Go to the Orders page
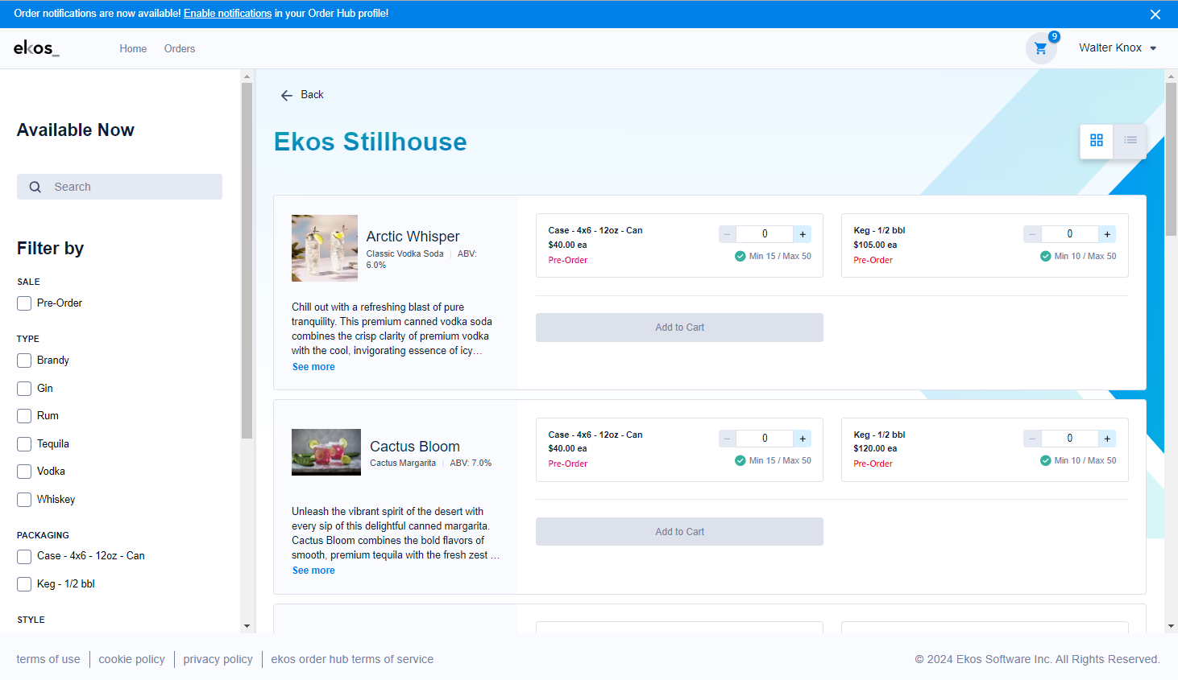Image resolution: width=1178 pixels, height=680 pixels. 179,49
